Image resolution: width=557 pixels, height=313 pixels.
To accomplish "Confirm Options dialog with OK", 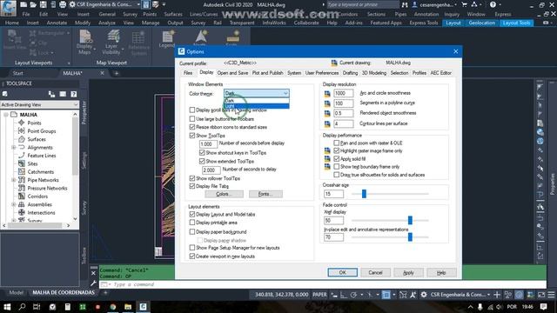I will click(x=342, y=272).
